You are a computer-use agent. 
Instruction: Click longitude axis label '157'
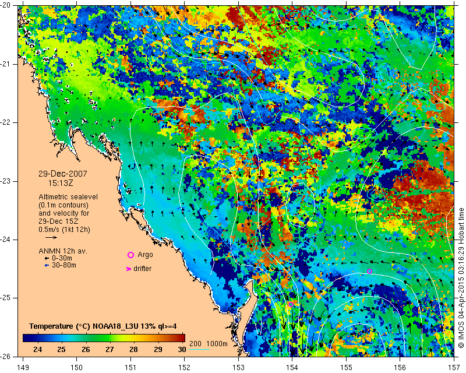454,368
